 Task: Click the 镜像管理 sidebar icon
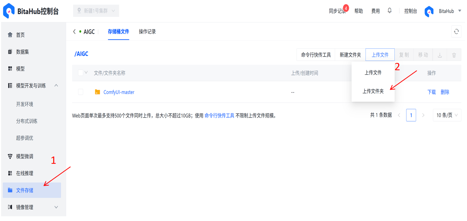point(10,207)
